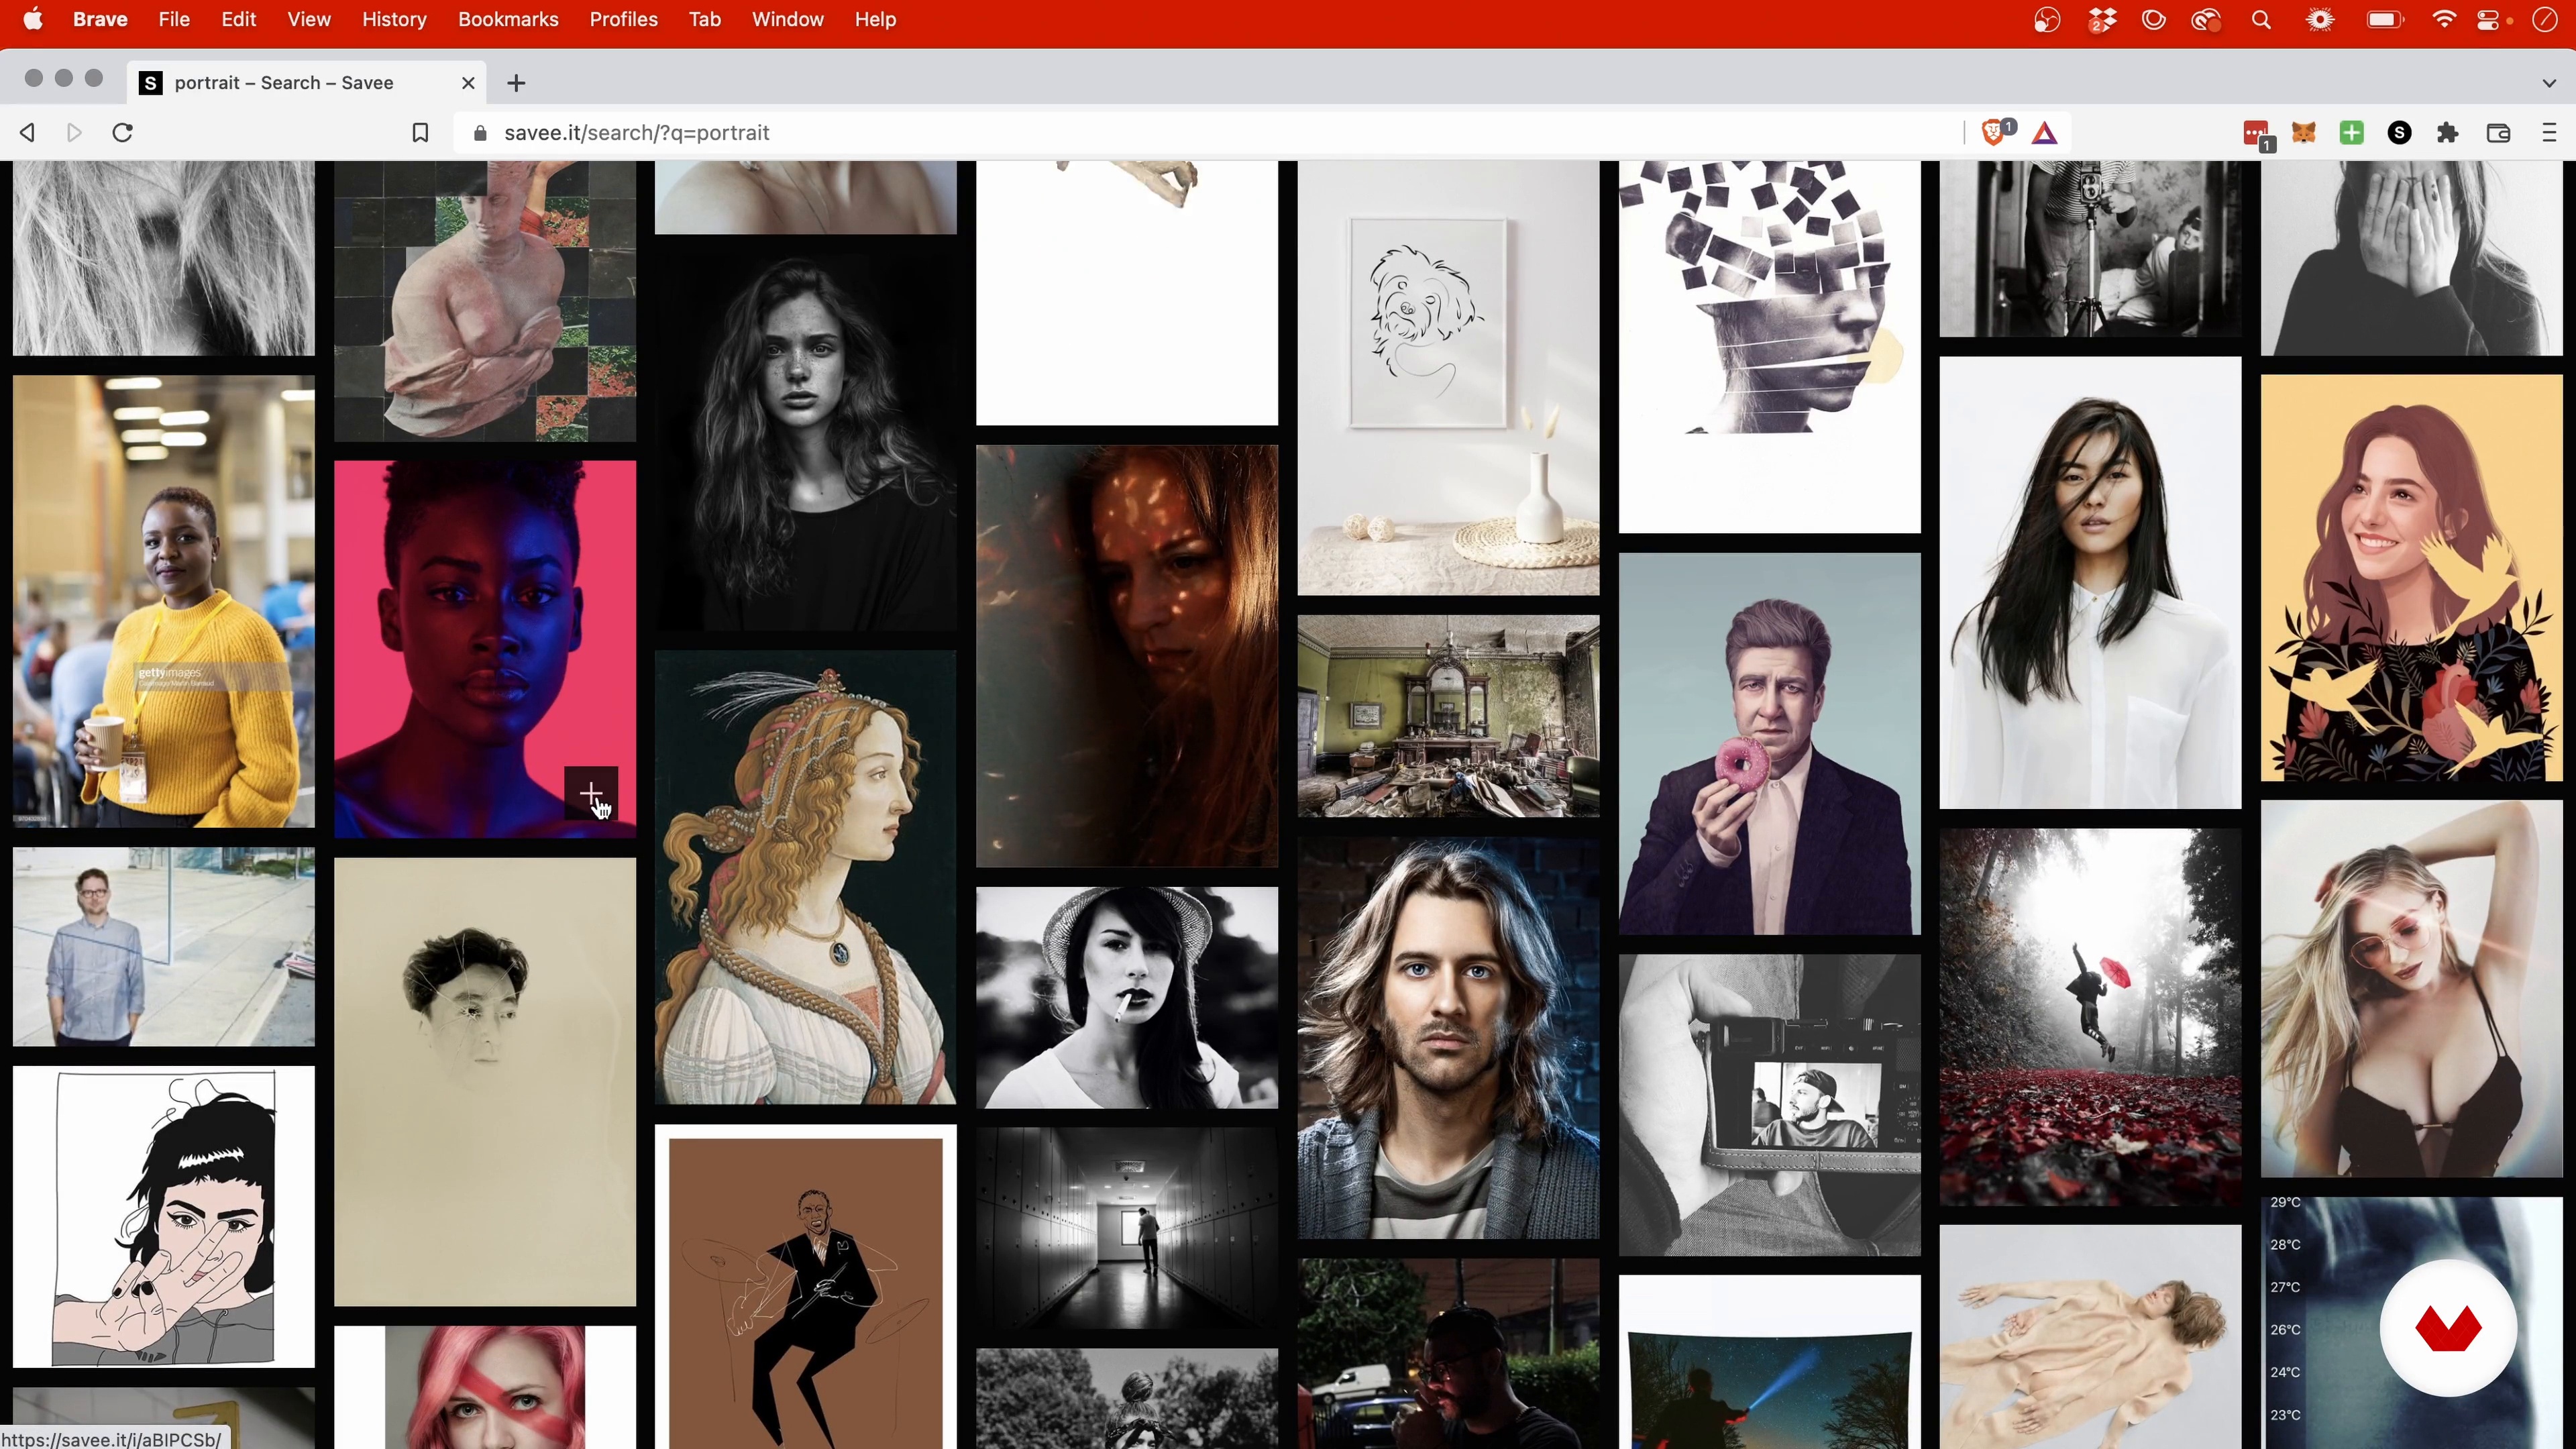Open the line-art dog framed print
This screenshot has height=1449, width=2576.
(x=1448, y=378)
